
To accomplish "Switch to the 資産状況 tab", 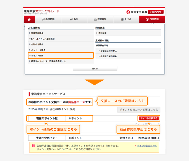I will coord(100,19).
